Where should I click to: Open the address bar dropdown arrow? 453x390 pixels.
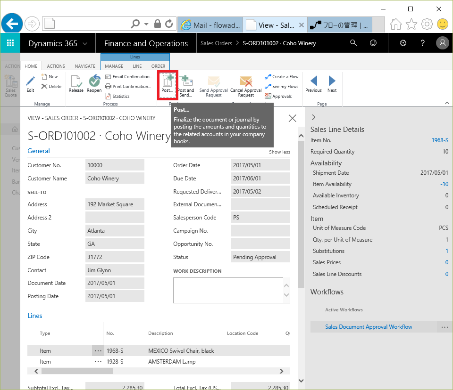(146, 24)
